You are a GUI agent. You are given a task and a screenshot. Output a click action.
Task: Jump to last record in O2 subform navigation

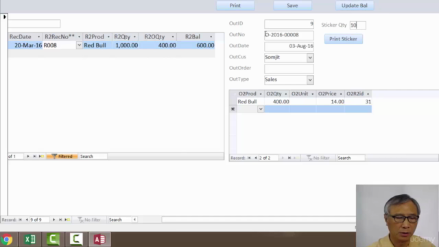289,158
